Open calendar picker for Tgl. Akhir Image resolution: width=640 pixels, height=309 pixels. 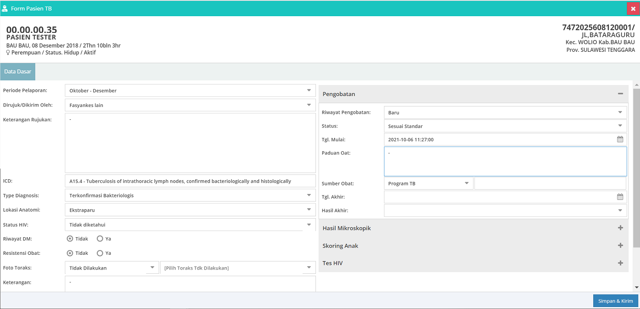pos(620,197)
